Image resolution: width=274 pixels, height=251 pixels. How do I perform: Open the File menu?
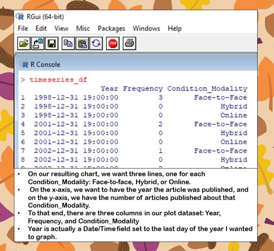(23, 29)
